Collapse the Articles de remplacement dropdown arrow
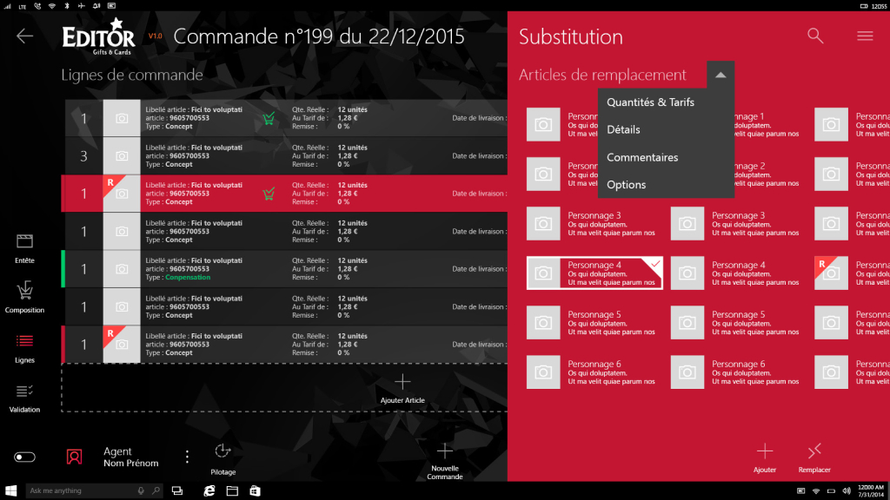Screen dimensions: 890x500 [x=720, y=76]
